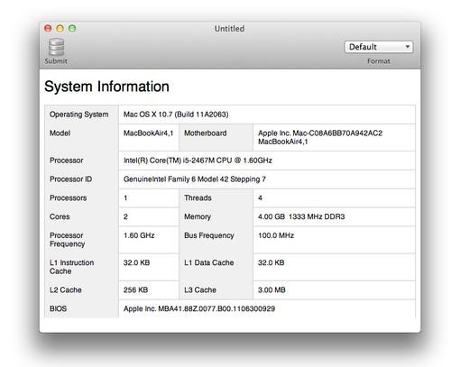This screenshot has width=451, height=367.
Task: Select the GenuineIntel Family 6 Model 42 value
Action: click(x=195, y=179)
